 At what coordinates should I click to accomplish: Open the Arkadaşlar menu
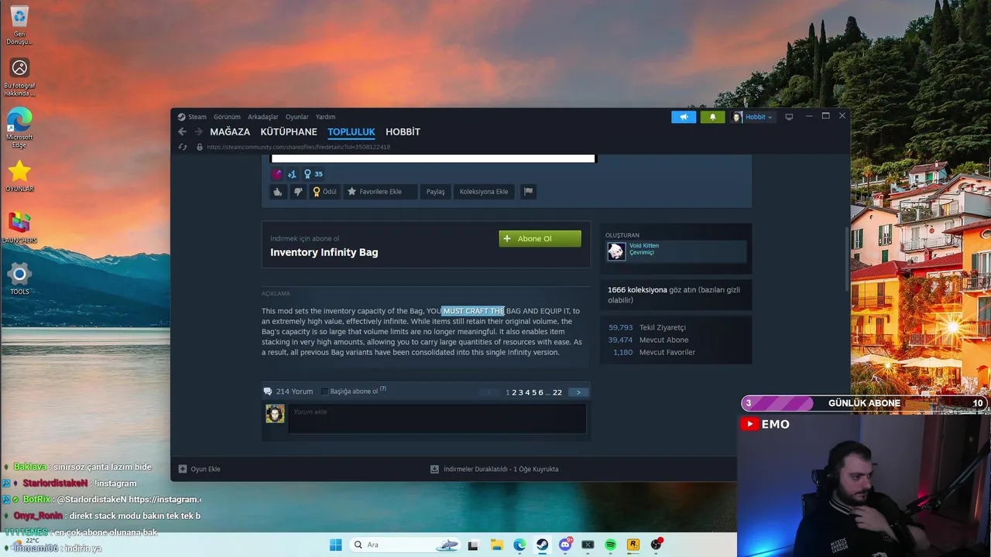[263, 117]
